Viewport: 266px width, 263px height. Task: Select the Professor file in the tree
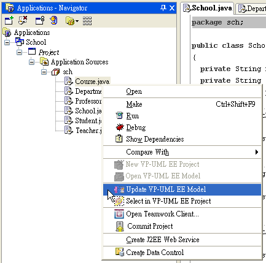click(x=88, y=101)
